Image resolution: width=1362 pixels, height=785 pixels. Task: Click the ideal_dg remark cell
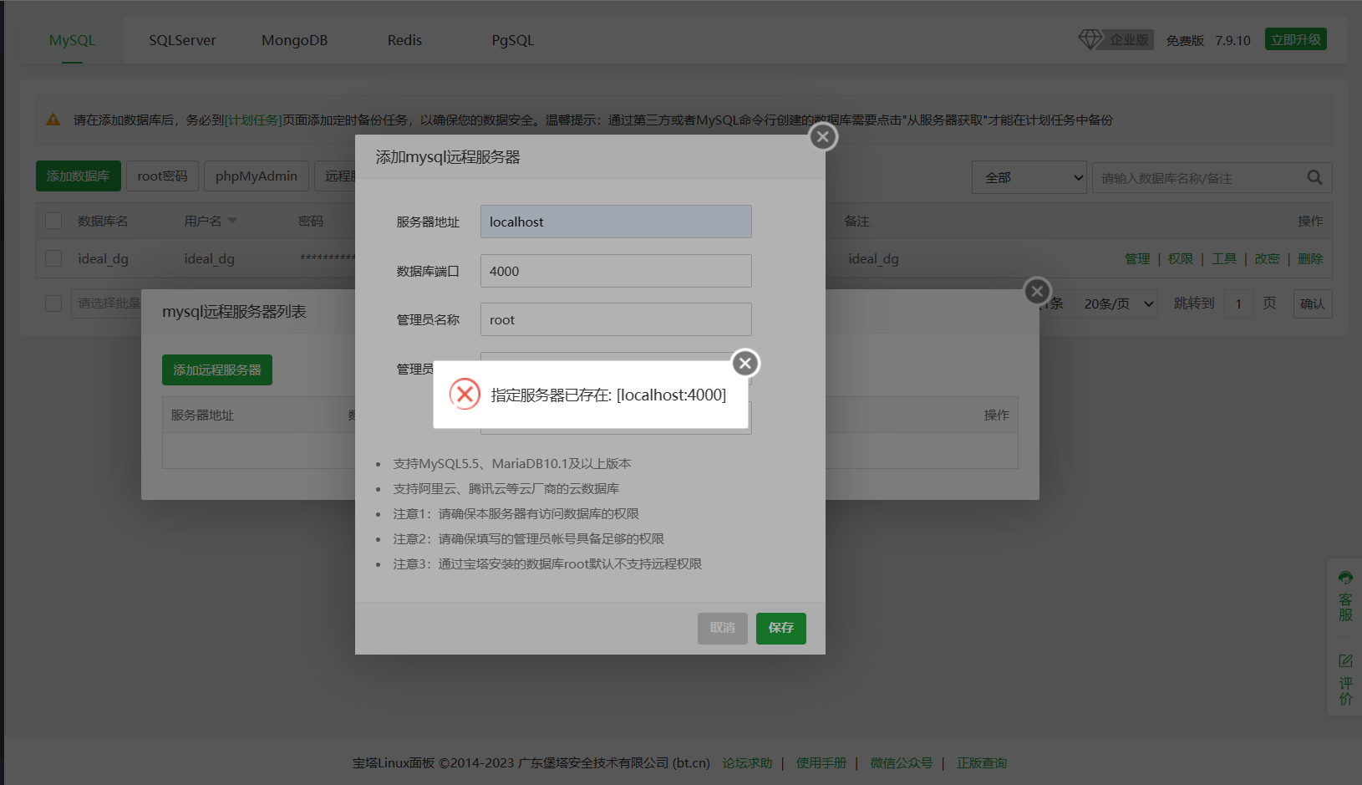coord(874,258)
